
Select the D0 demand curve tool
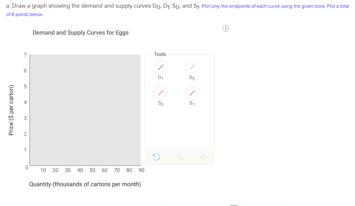(192, 67)
